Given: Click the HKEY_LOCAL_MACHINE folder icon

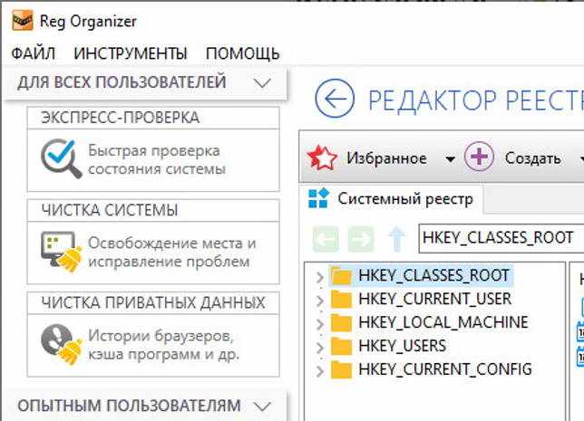Looking at the screenshot, I should 341,323.
